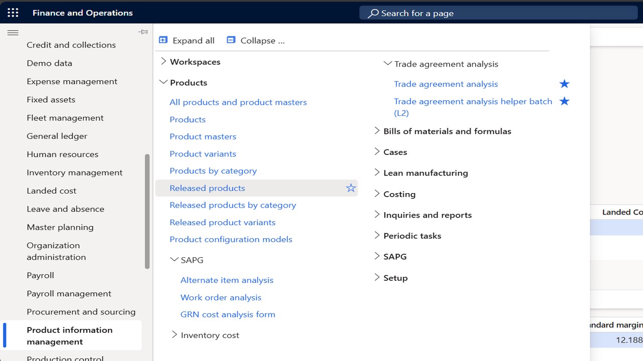Click in the Search for a page box
This screenshot has width=643, height=361.
[x=498, y=13]
